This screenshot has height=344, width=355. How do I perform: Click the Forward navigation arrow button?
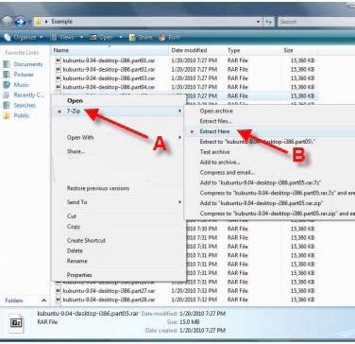tap(21, 22)
